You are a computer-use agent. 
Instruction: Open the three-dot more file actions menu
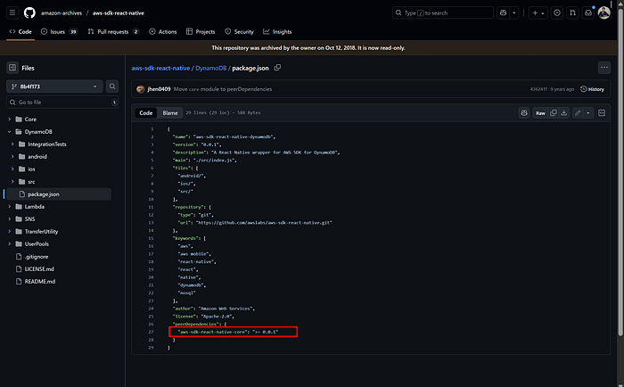tap(604, 68)
